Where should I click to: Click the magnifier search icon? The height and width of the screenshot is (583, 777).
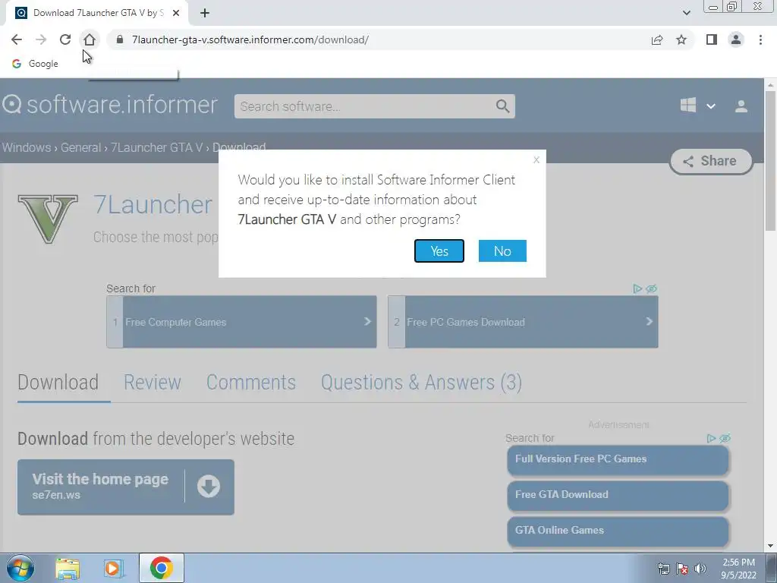pyautogui.click(x=502, y=106)
